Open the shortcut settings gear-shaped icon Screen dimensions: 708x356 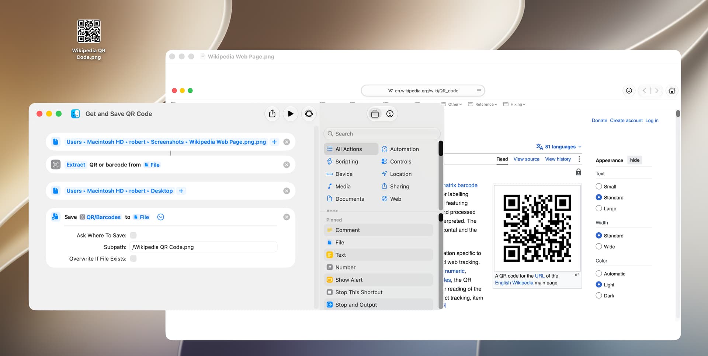pos(309,114)
